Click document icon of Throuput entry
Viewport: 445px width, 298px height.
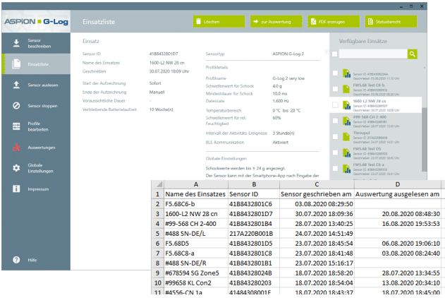coord(346,137)
